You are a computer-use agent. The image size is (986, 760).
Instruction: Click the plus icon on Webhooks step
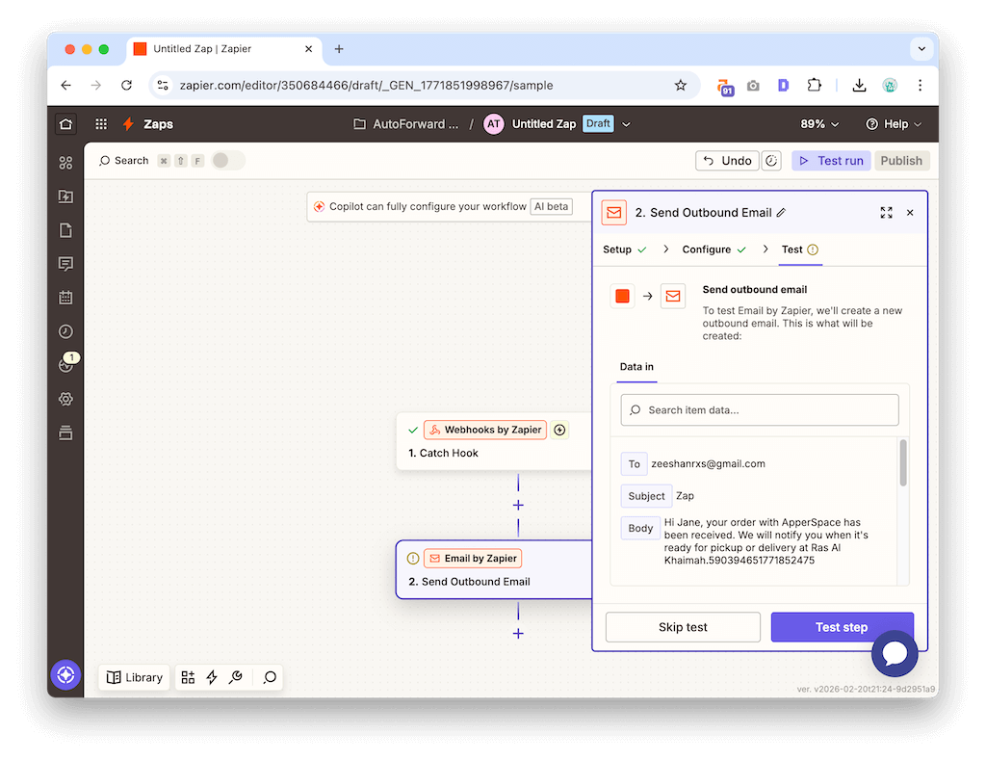point(559,430)
